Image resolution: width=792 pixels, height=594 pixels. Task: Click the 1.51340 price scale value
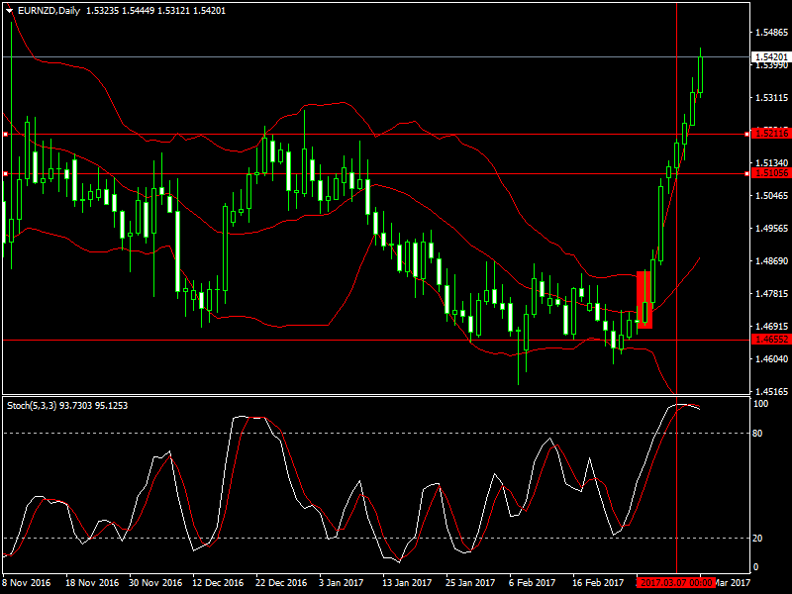coord(771,162)
